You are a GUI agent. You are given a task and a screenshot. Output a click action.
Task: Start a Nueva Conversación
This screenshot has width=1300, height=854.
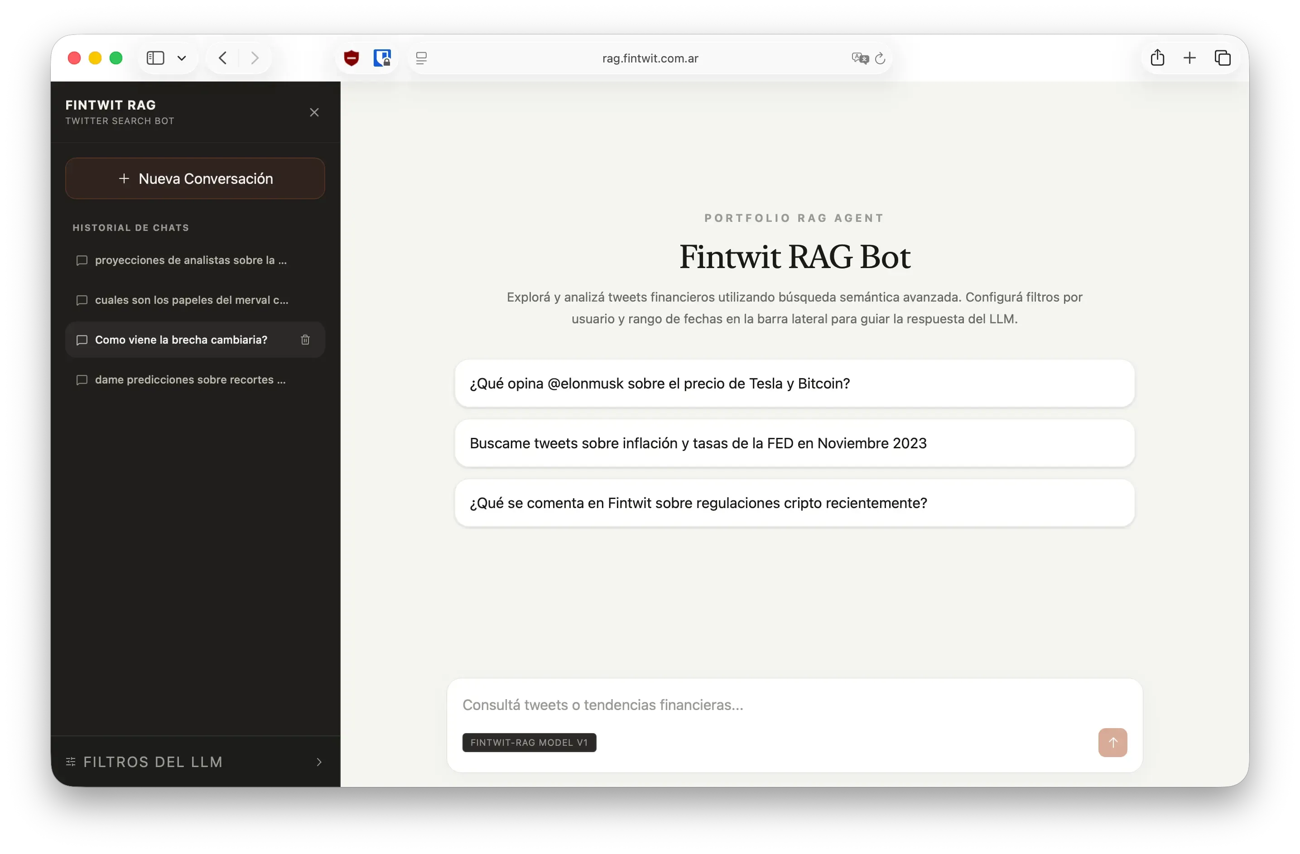pyautogui.click(x=195, y=178)
